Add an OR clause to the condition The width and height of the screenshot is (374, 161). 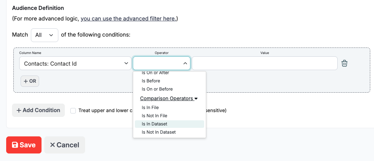30,81
